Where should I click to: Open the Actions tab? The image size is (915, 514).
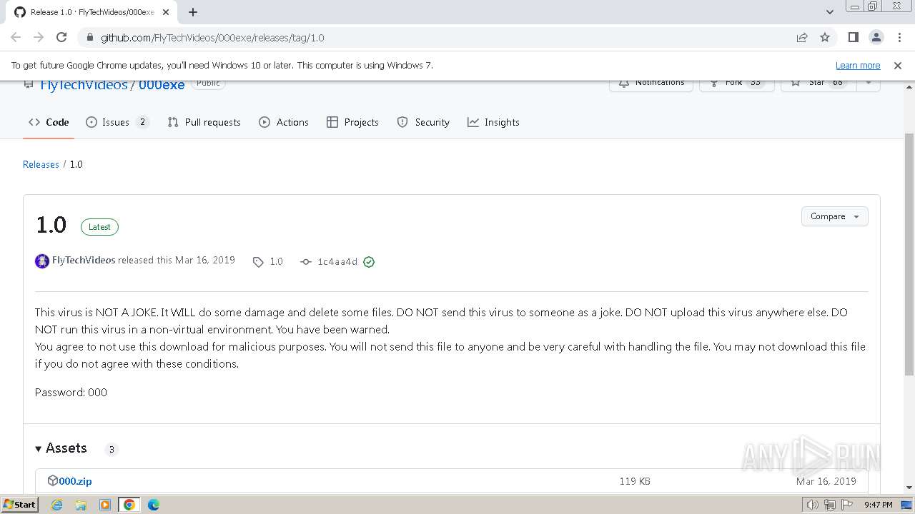point(284,122)
